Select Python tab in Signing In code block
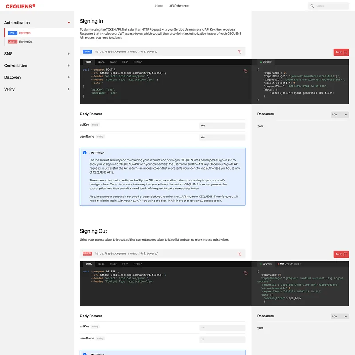The width and height of the screenshot is (355, 355). point(138,62)
